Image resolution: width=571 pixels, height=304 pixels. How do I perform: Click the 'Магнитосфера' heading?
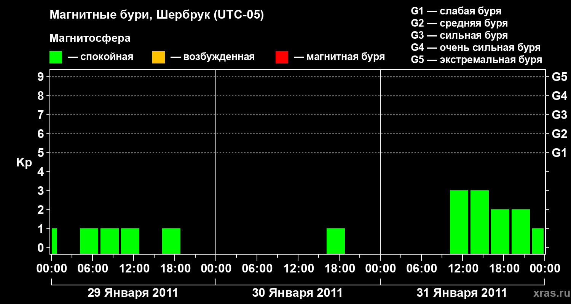[x=90, y=38]
